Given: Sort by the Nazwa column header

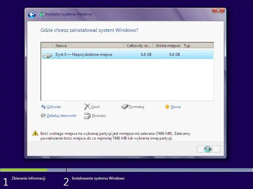Looking at the screenshot, I should [89, 45].
